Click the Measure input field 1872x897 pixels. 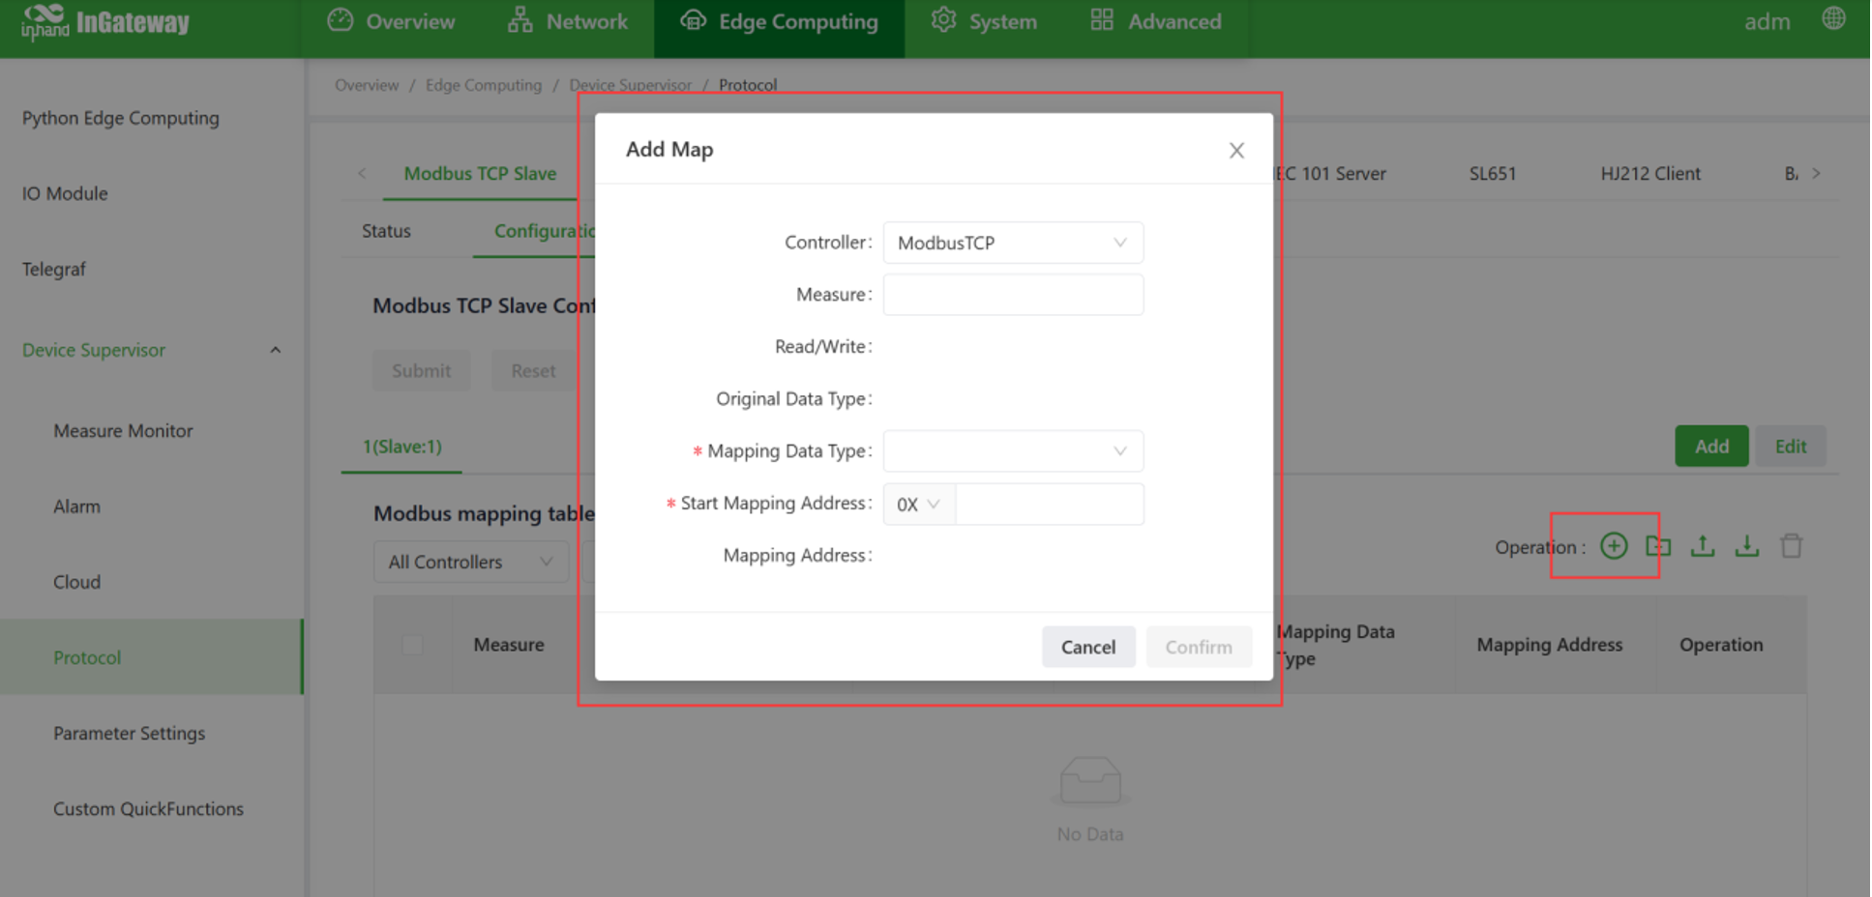(x=1012, y=295)
